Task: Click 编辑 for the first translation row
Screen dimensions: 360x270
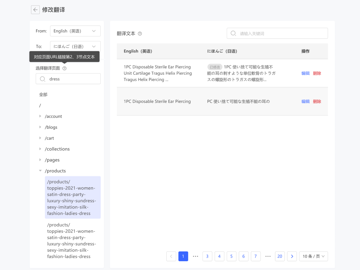Action: (x=305, y=73)
